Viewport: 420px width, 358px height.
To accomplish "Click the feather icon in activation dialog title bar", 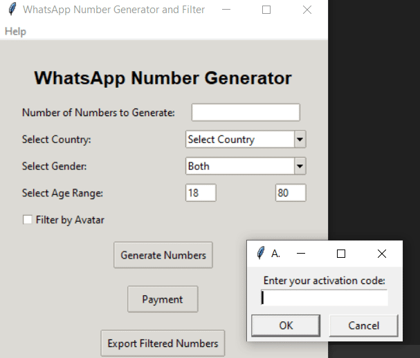I will pyautogui.click(x=261, y=253).
